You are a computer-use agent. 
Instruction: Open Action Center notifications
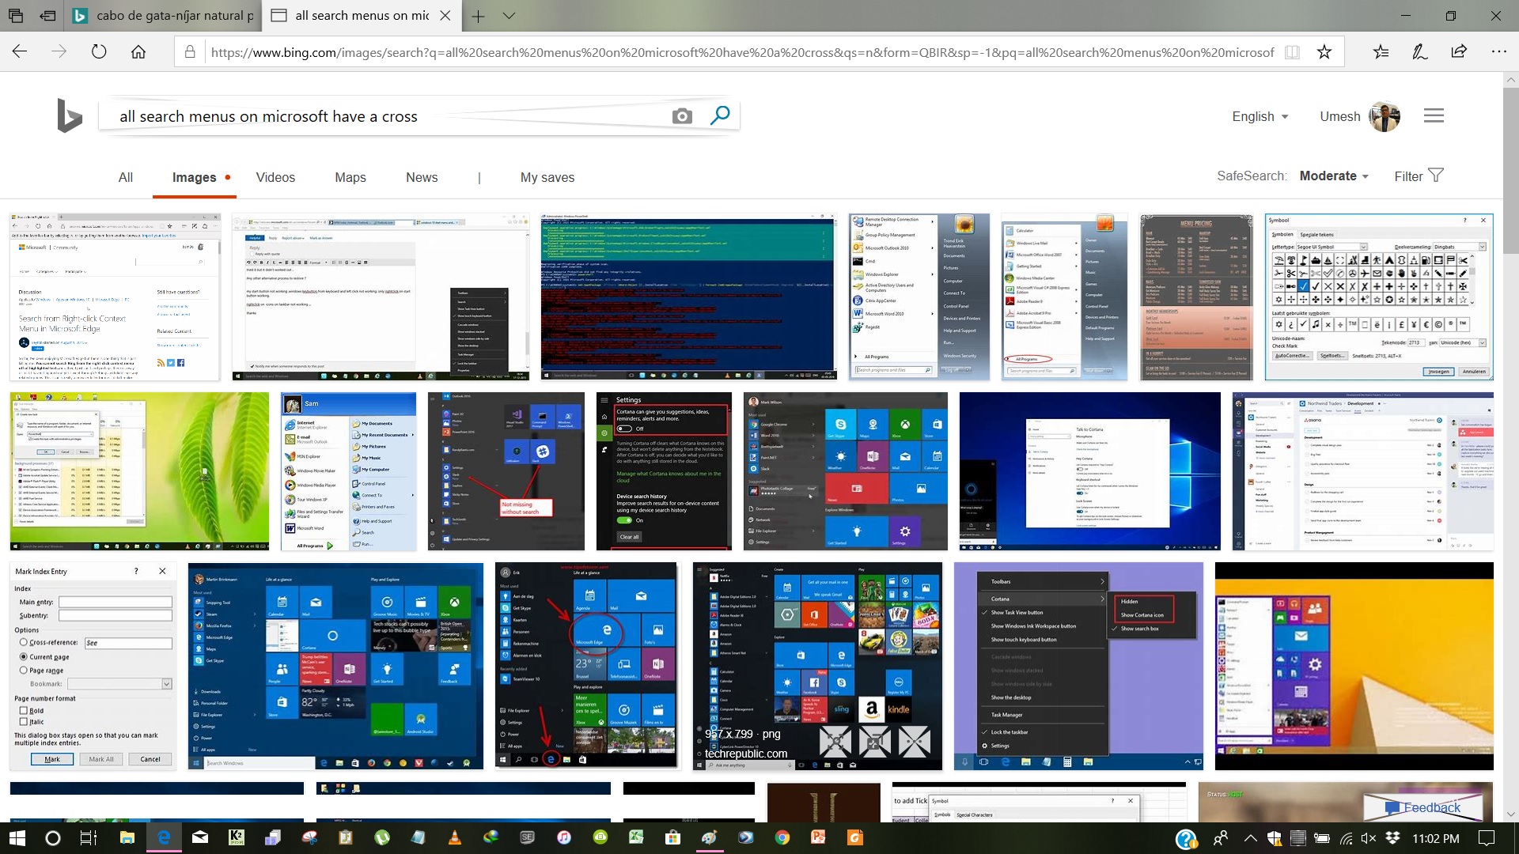tap(1487, 838)
